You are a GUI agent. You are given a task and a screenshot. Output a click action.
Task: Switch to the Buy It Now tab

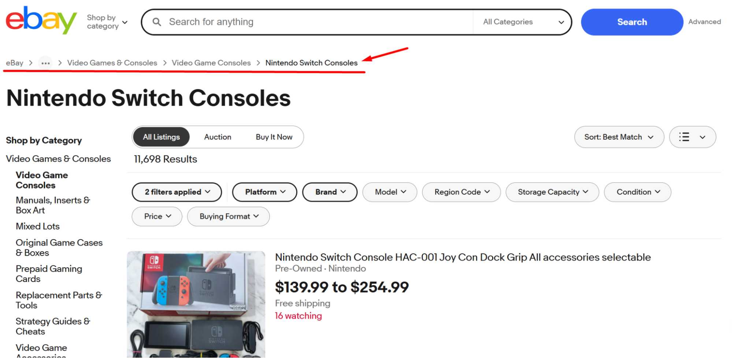pyautogui.click(x=274, y=137)
